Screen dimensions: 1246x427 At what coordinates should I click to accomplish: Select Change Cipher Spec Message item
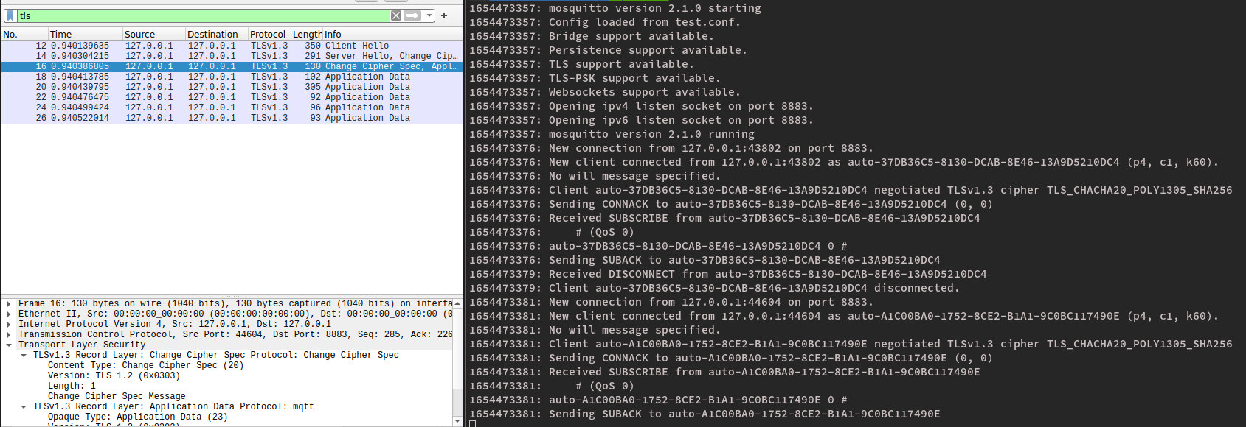click(x=117, y=396)
